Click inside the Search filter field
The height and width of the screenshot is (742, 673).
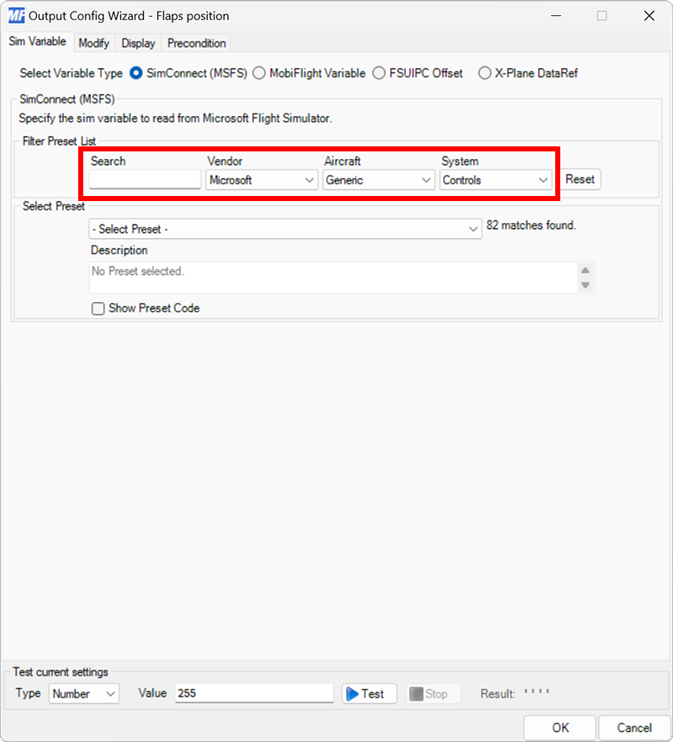(x=144, y=179)
